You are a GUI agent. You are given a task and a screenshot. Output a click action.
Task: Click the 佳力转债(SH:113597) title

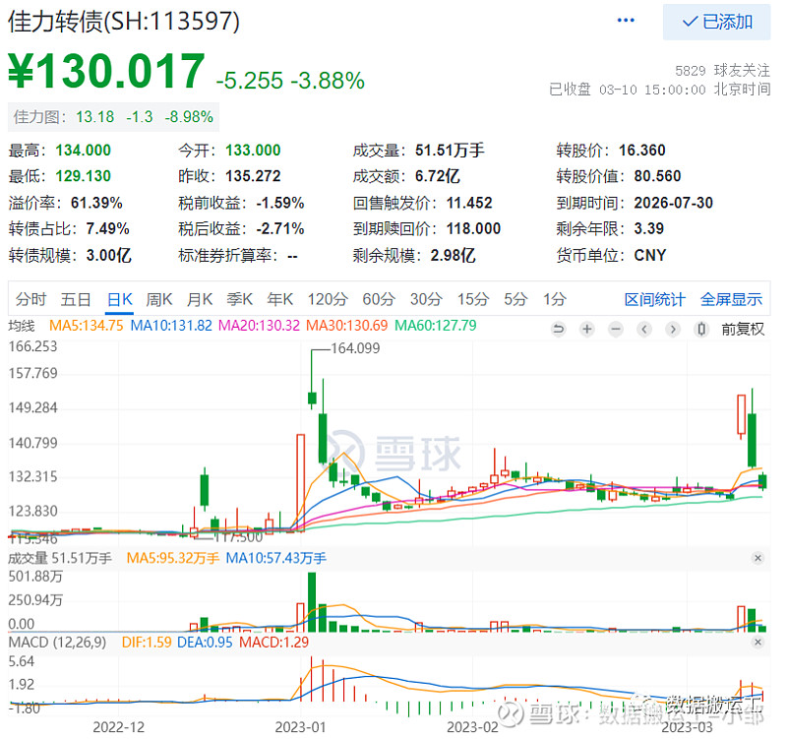pos(124,22)
